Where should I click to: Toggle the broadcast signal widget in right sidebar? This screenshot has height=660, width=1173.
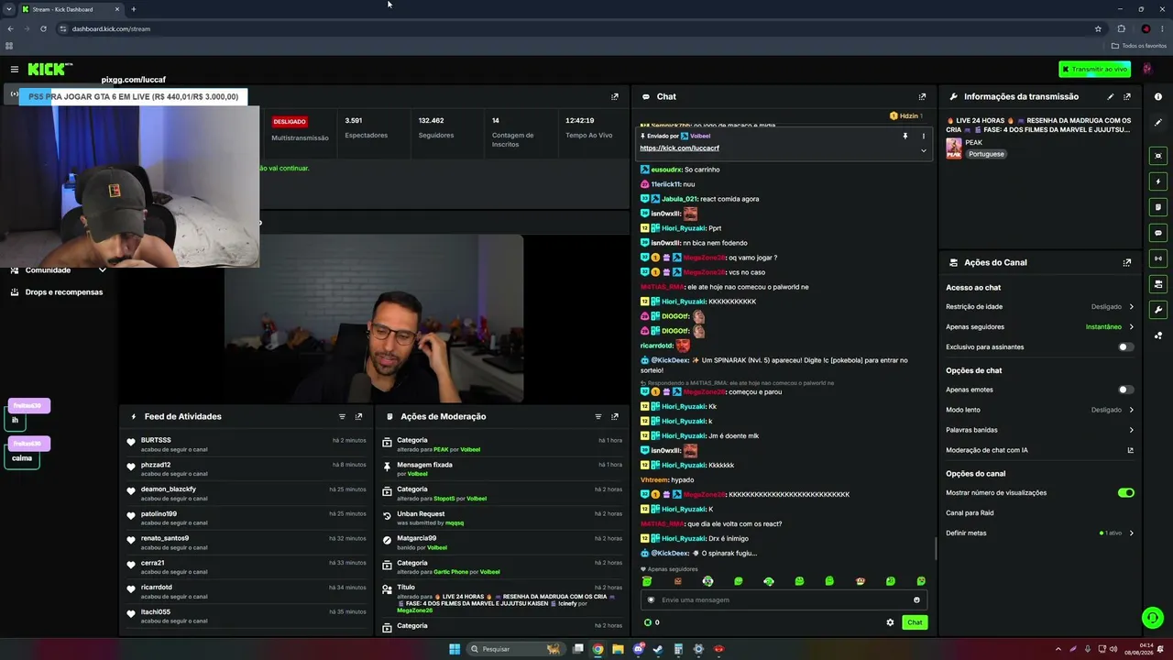1158,258
